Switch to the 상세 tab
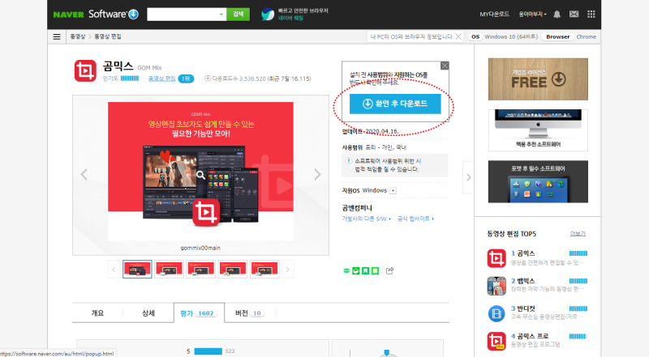The image size is (649, 357). tap(148, 313)
